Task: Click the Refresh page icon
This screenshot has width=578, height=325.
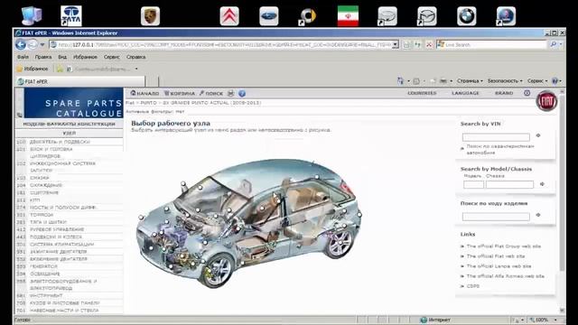Action: click(x=417, y=44)
